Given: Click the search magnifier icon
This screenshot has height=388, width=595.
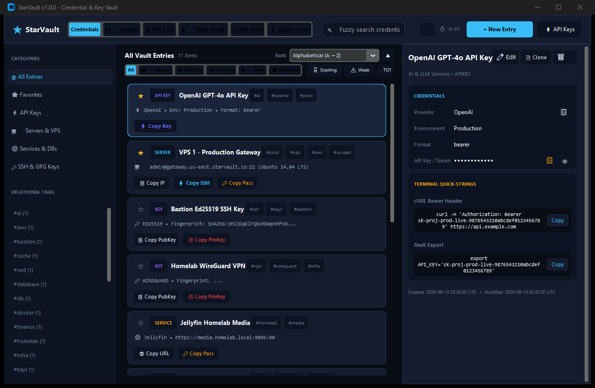Looking at the screenshot, I should (330, 30).
